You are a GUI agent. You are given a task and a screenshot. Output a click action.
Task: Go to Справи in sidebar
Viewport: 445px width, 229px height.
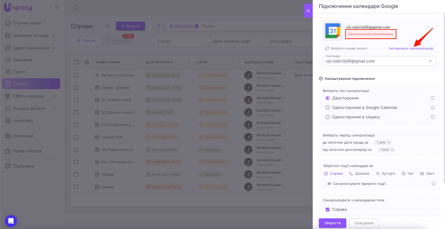31,84
